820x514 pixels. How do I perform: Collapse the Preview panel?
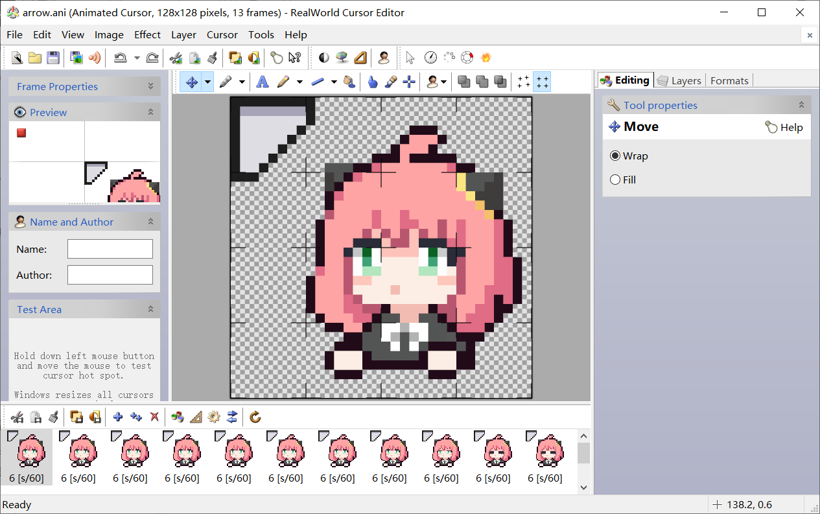tap(150, 112)
